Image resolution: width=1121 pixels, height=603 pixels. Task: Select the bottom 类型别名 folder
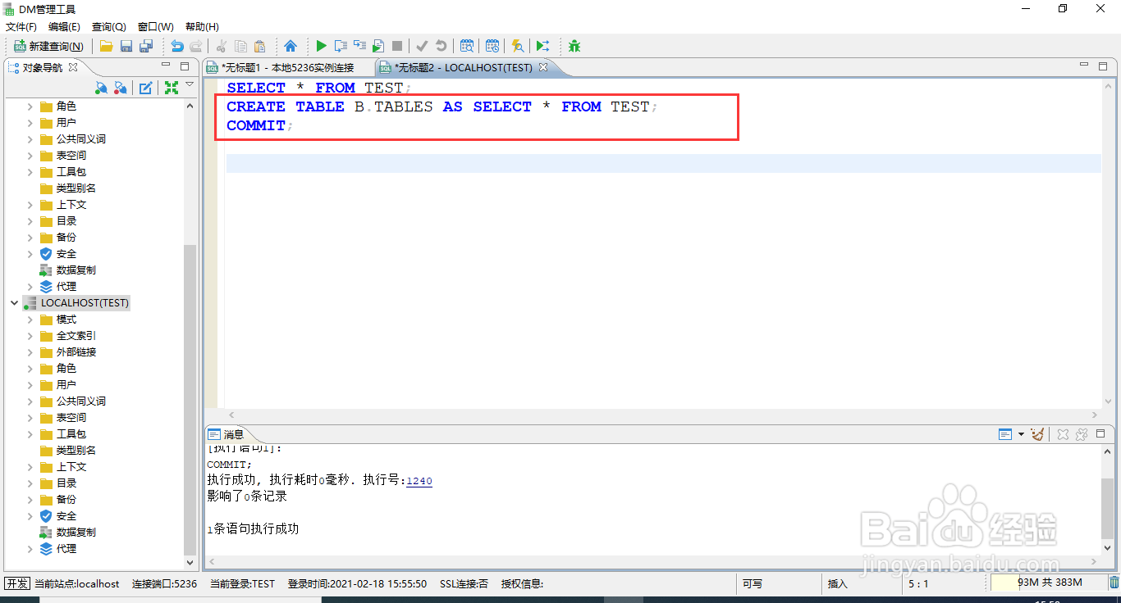76,451
